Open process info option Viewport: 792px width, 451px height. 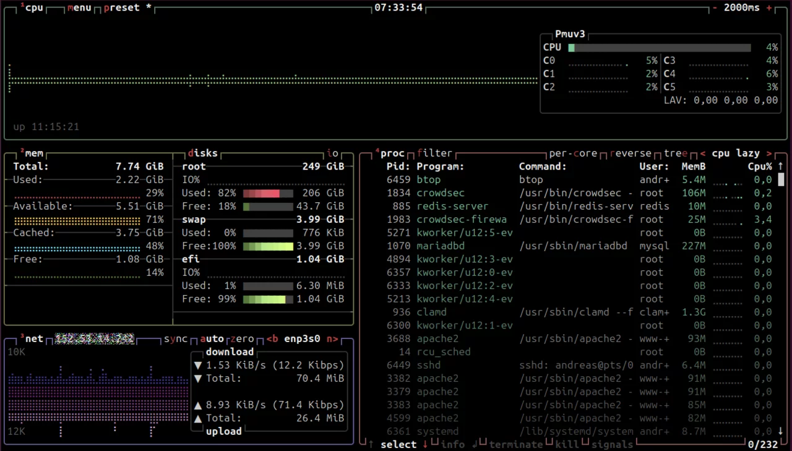pyautogui.click(x=453, y=444)
